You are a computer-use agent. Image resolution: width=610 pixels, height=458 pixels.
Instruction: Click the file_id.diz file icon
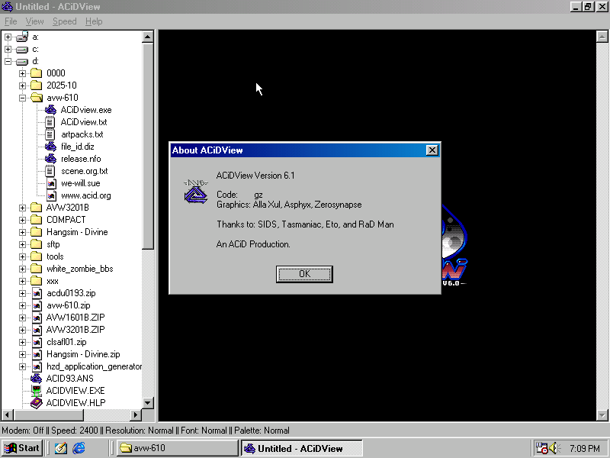tap(50, 147)
